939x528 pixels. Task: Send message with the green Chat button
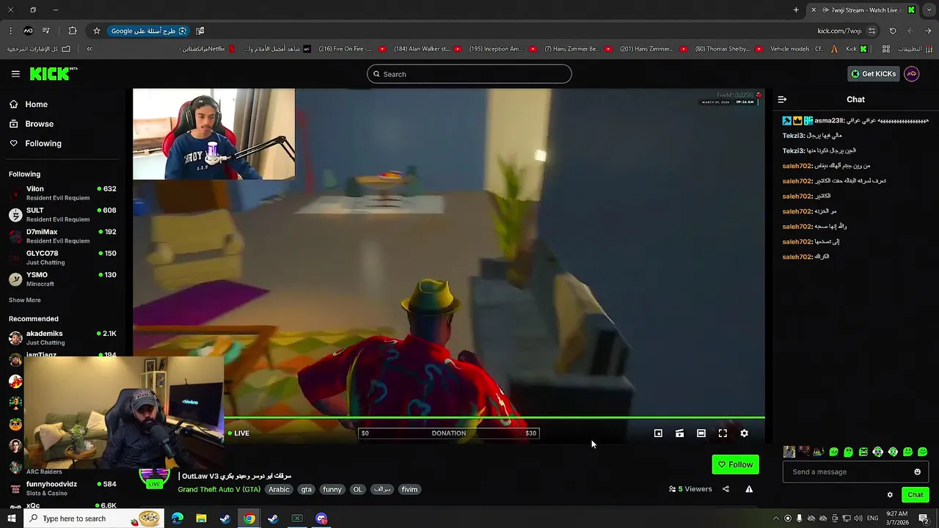(x=916, y=495)
